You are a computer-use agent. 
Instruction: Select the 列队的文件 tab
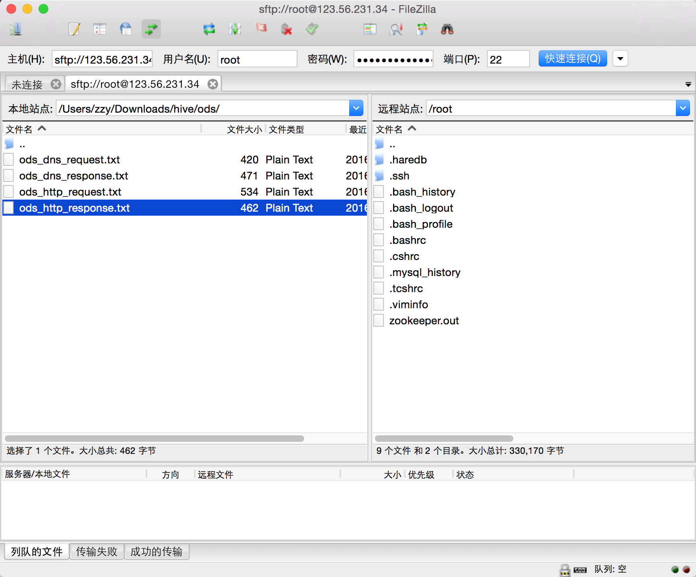pyautogui.click(x=37, y=551)
